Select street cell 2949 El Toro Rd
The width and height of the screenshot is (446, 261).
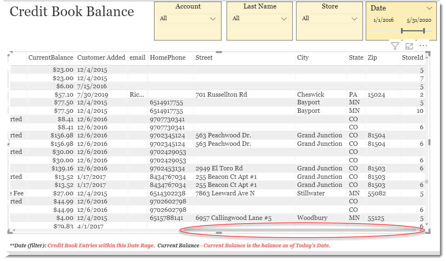[x=219, y=168]
